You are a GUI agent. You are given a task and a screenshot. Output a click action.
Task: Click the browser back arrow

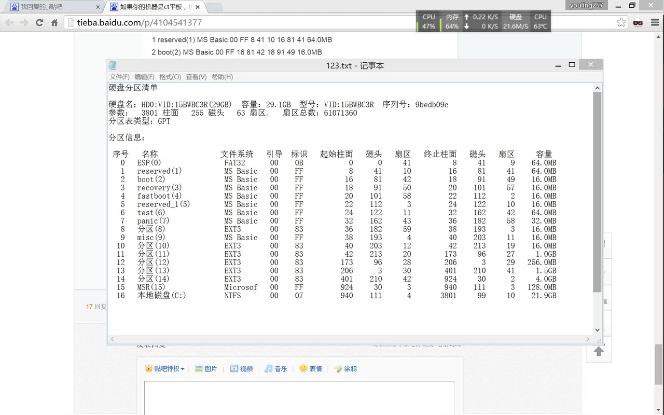(9, 22)
